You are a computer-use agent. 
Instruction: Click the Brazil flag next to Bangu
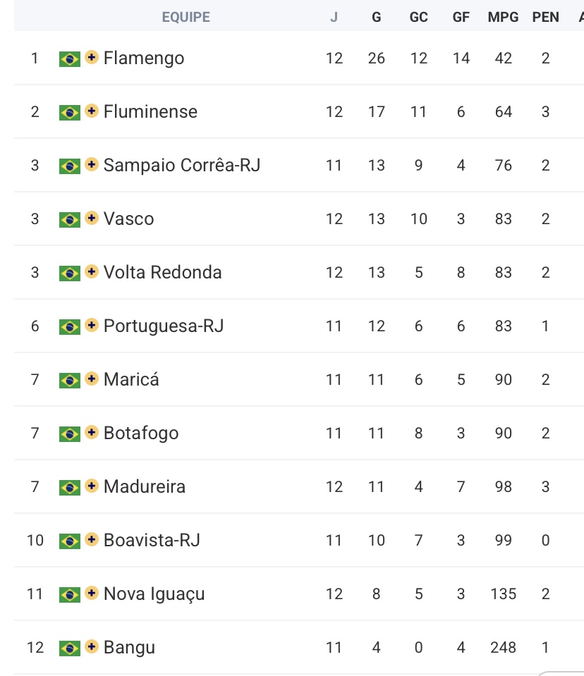point(69,649)
